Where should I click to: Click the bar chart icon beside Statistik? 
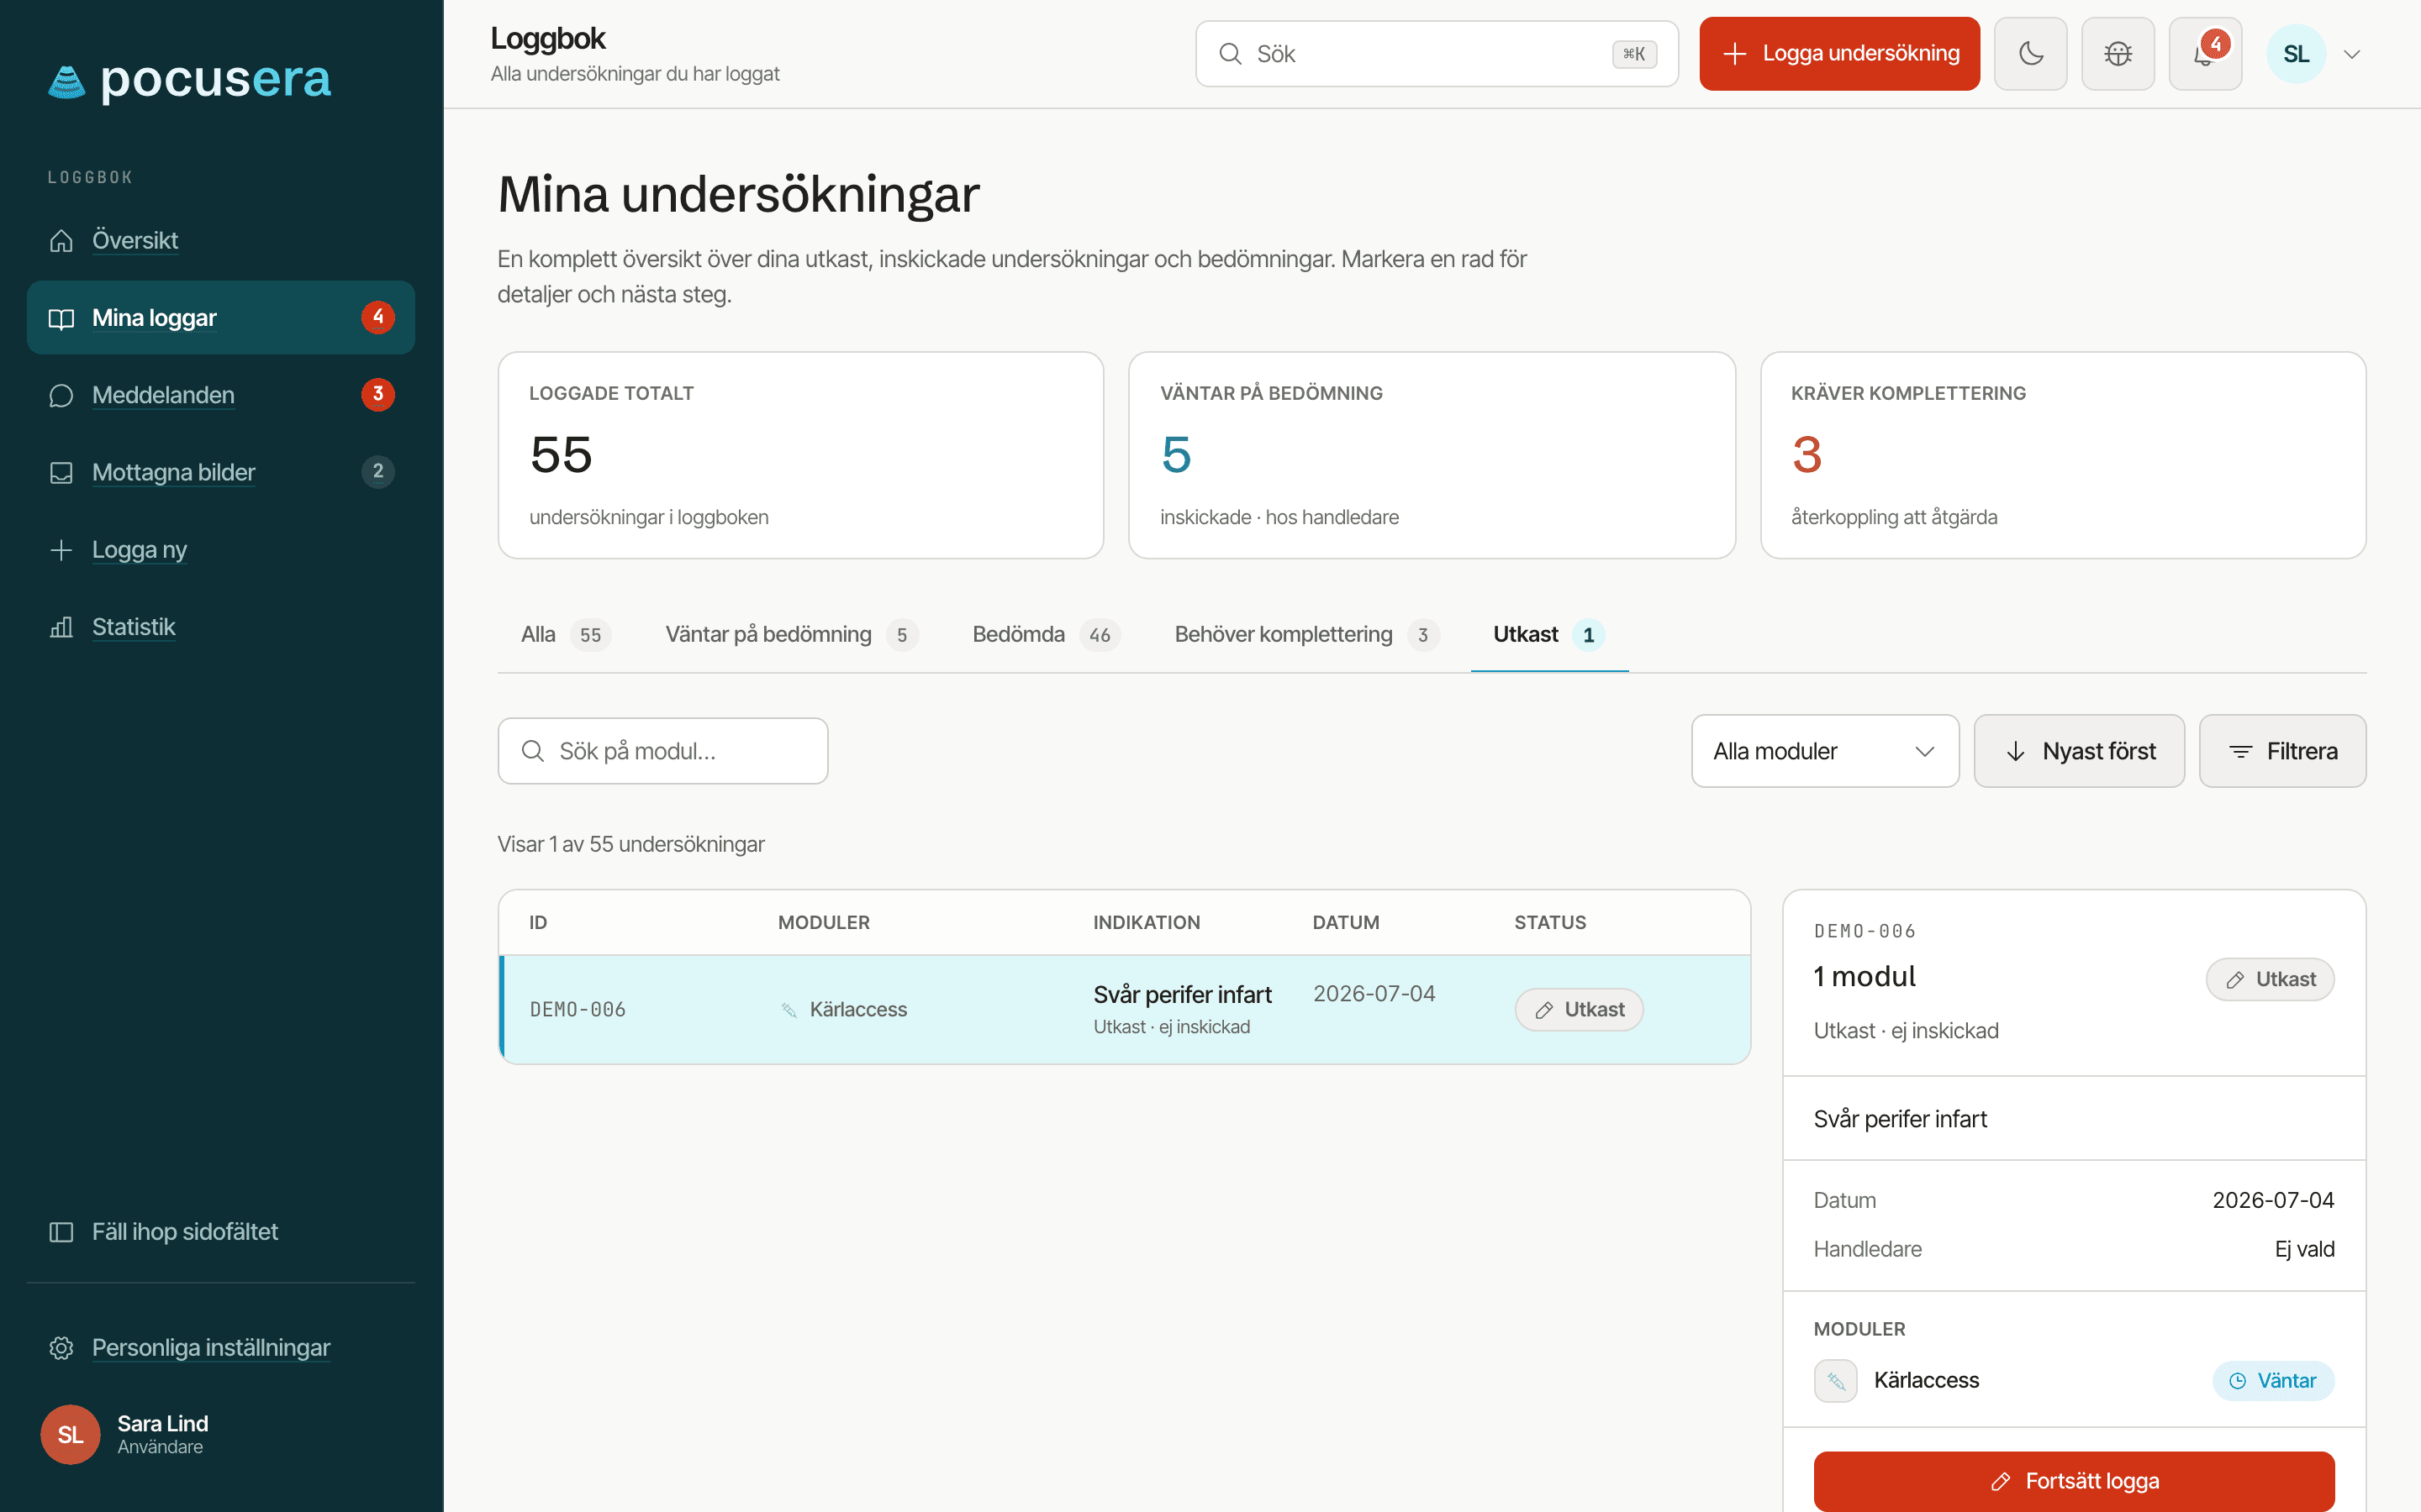click(61, 627)
